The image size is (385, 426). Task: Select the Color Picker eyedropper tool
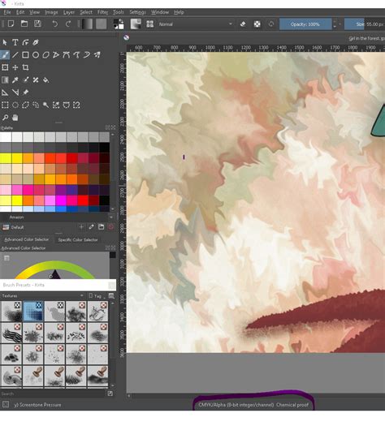point(15,80)
